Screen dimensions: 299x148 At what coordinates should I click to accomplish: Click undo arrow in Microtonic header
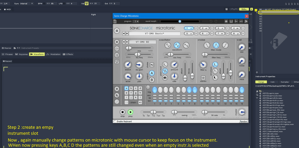point(211,21)
